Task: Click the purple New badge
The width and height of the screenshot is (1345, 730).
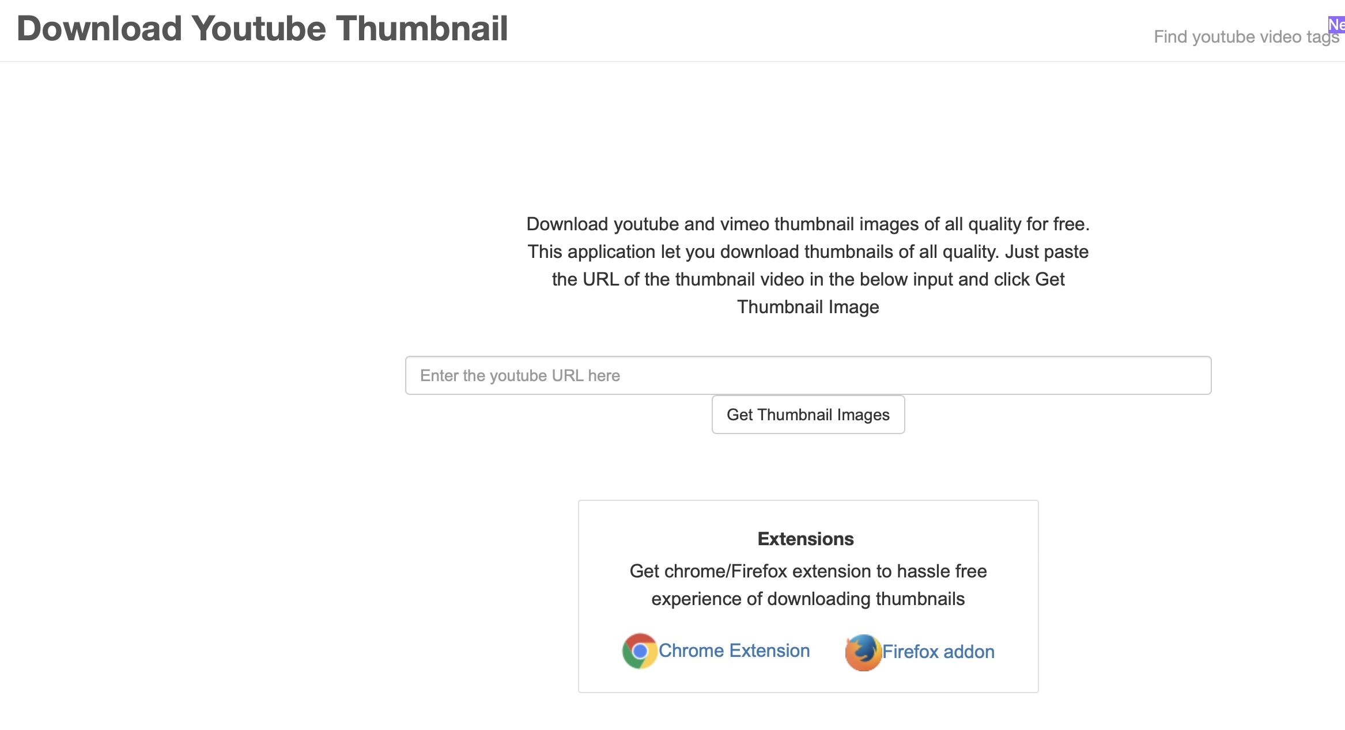Action: [1337, 25]
